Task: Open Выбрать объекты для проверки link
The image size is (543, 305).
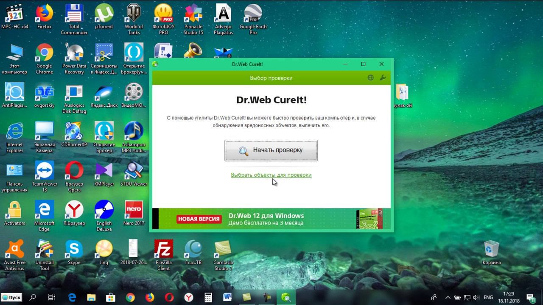Action: pos(271,175)
